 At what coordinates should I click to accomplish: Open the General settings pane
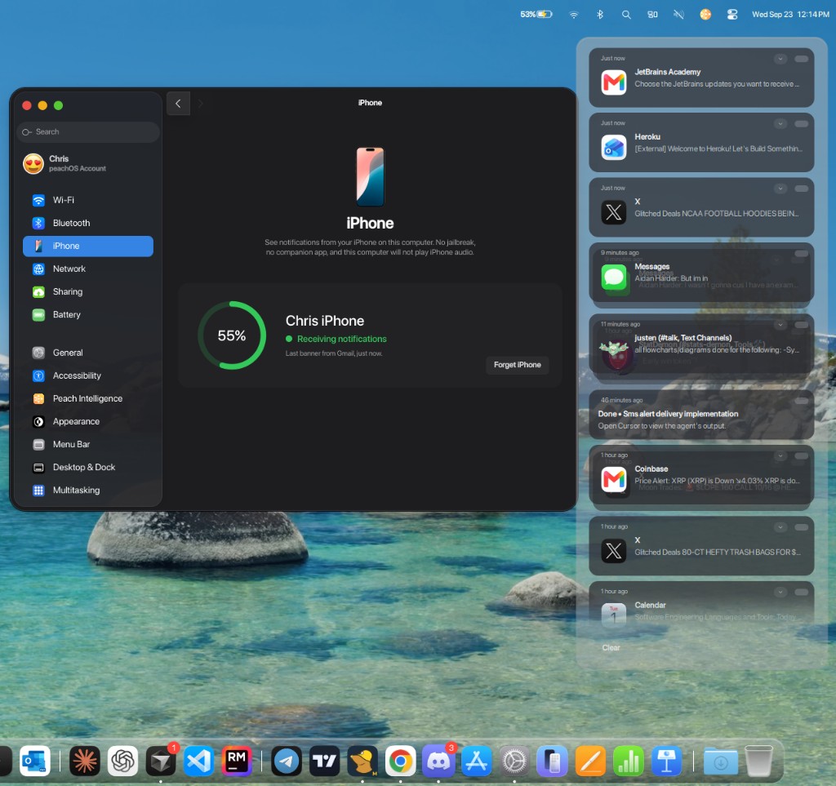(88, 353)
